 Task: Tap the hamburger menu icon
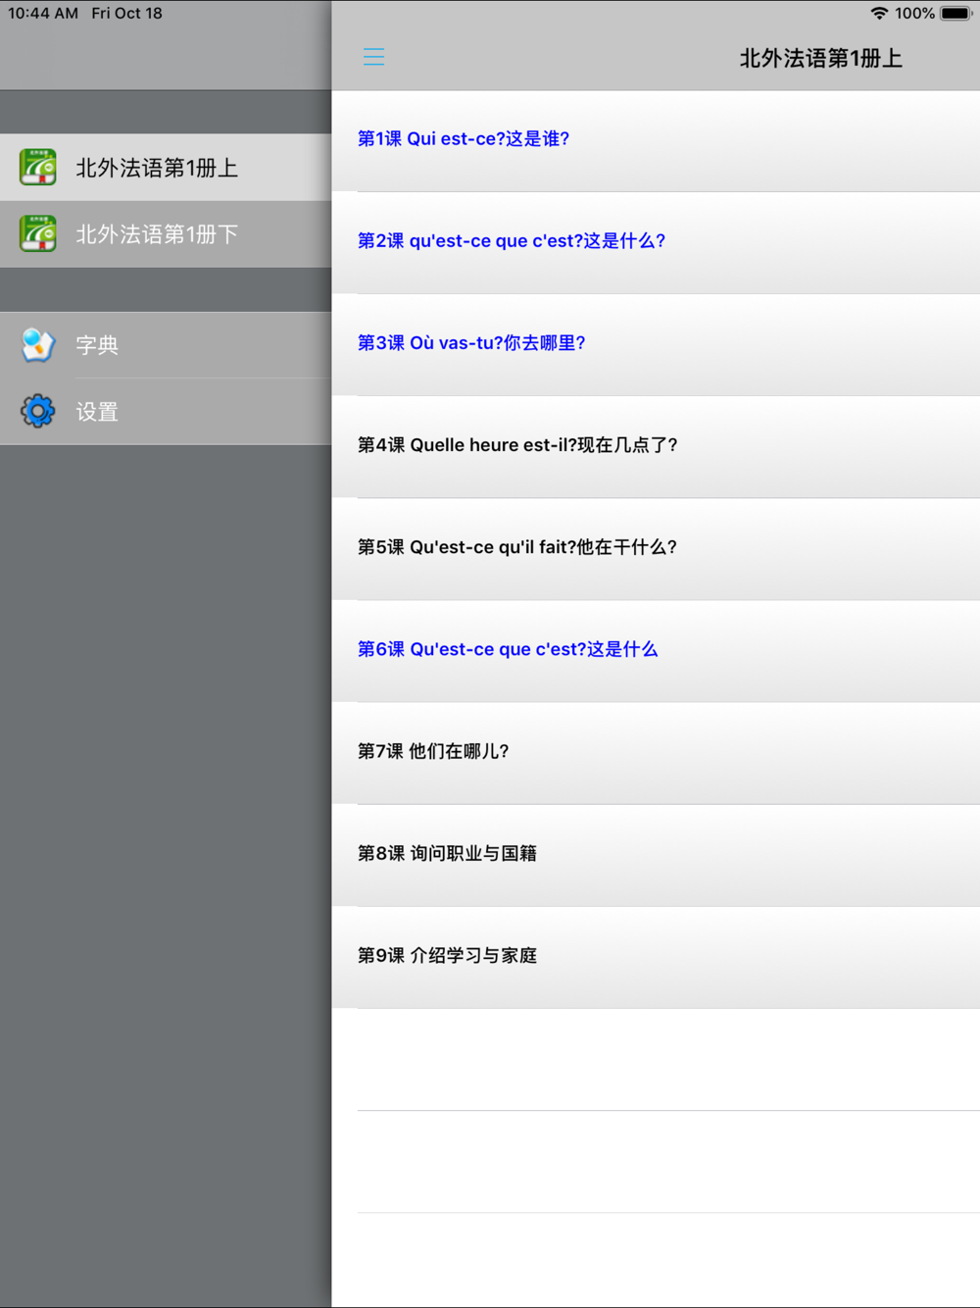click(x=373, y=57)
